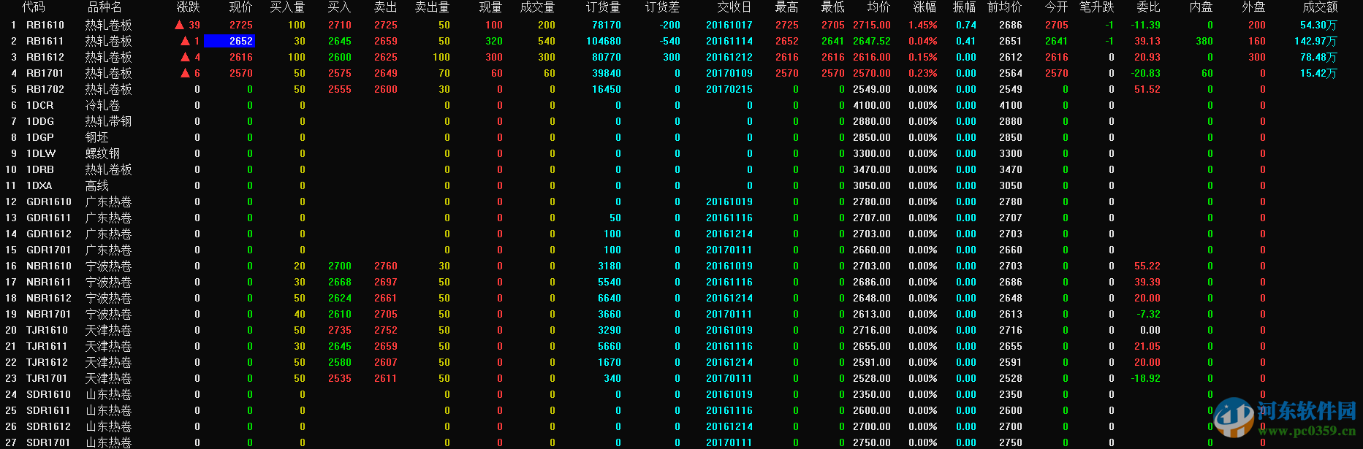Click the 15.42万 turnover value
Viewport: 1363px width, 449px height.
(x=1318, y=73)
